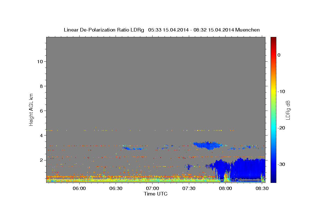Click the plot title text
Viewport: 328px width, 219px height.
coord(162,30)
